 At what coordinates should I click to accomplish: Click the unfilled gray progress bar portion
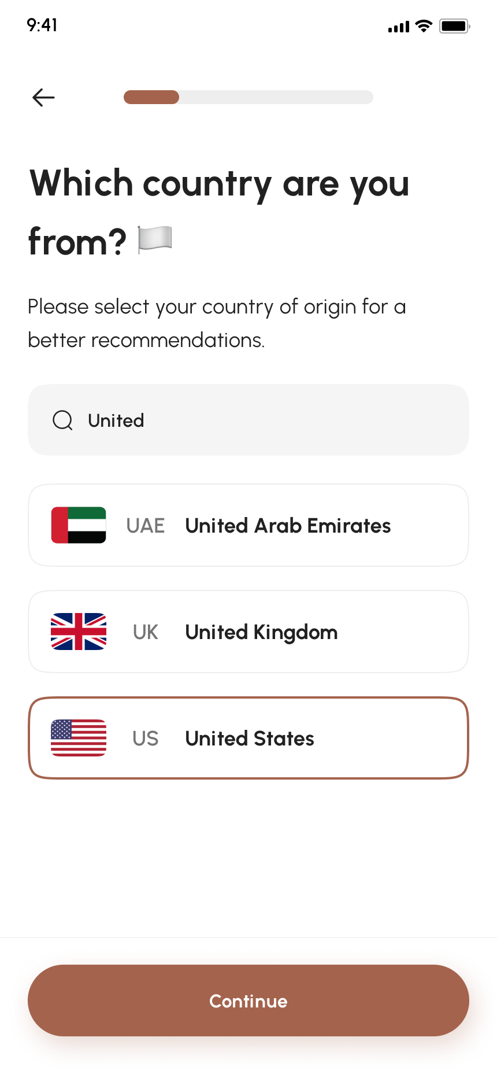276,97
